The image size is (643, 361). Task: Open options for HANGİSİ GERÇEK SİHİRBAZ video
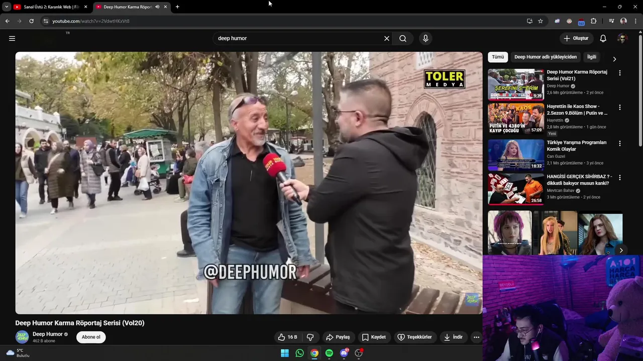click(619, 177)
